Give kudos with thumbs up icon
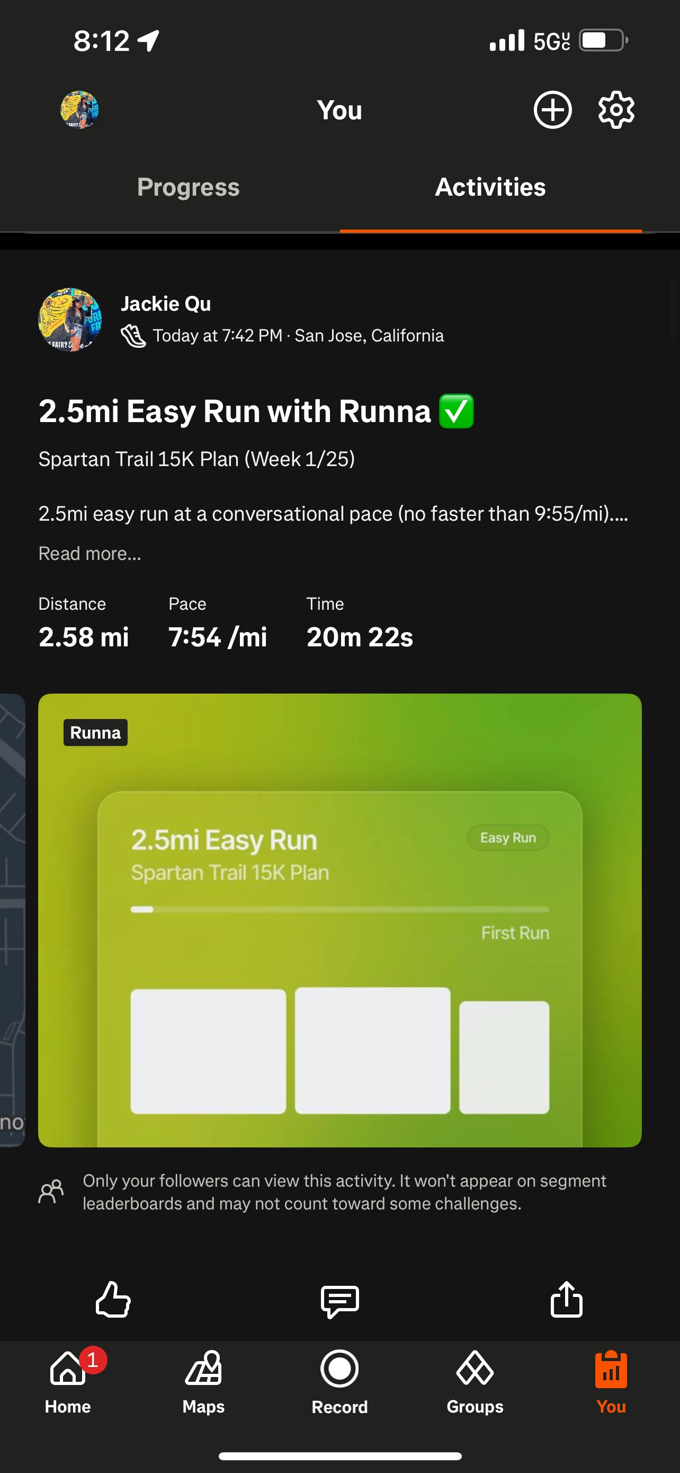The width and height of the screenshot is (680, 1473). click(x=113, y=1299)
